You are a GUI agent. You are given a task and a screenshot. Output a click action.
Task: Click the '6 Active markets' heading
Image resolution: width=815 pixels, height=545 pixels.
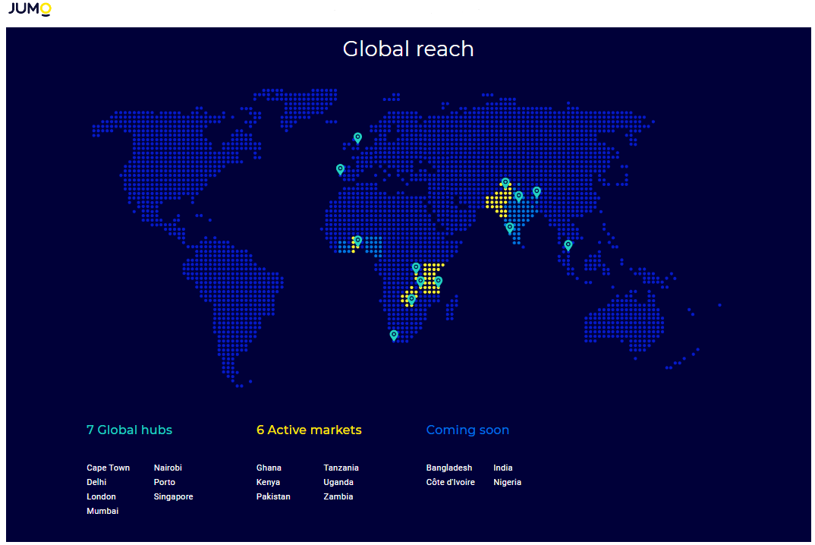(309, 430)
